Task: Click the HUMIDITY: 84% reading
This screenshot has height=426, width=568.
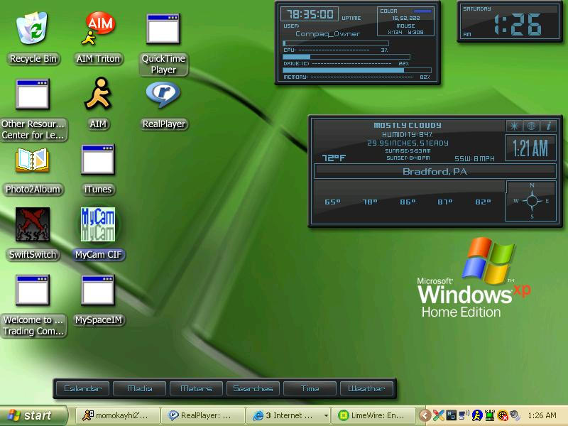Action: pos(408,135)
